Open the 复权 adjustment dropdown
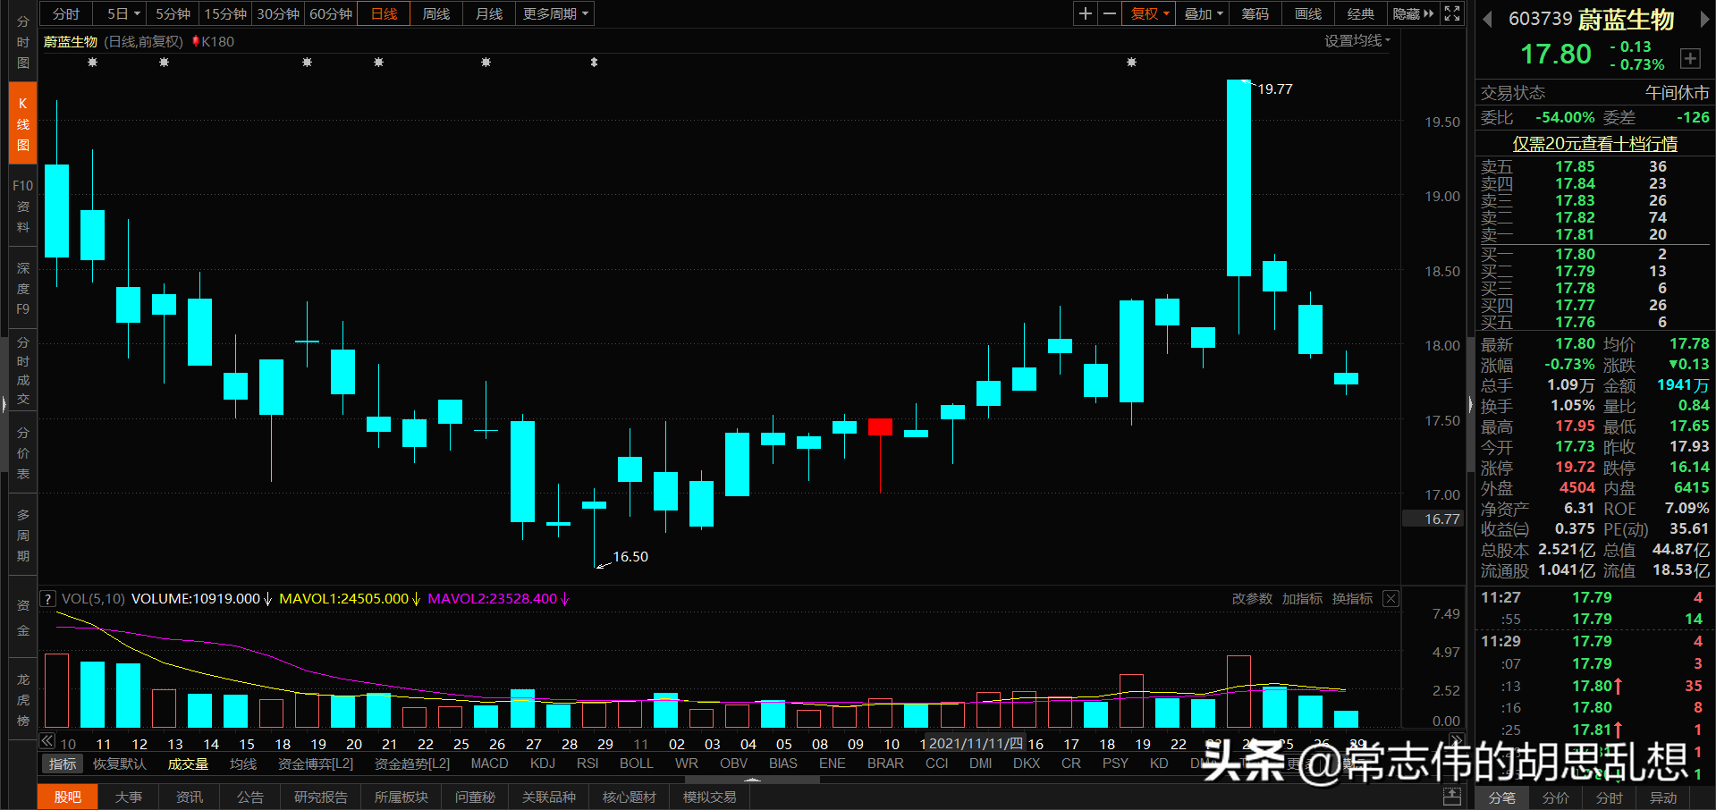 (x=1147, y=13)
